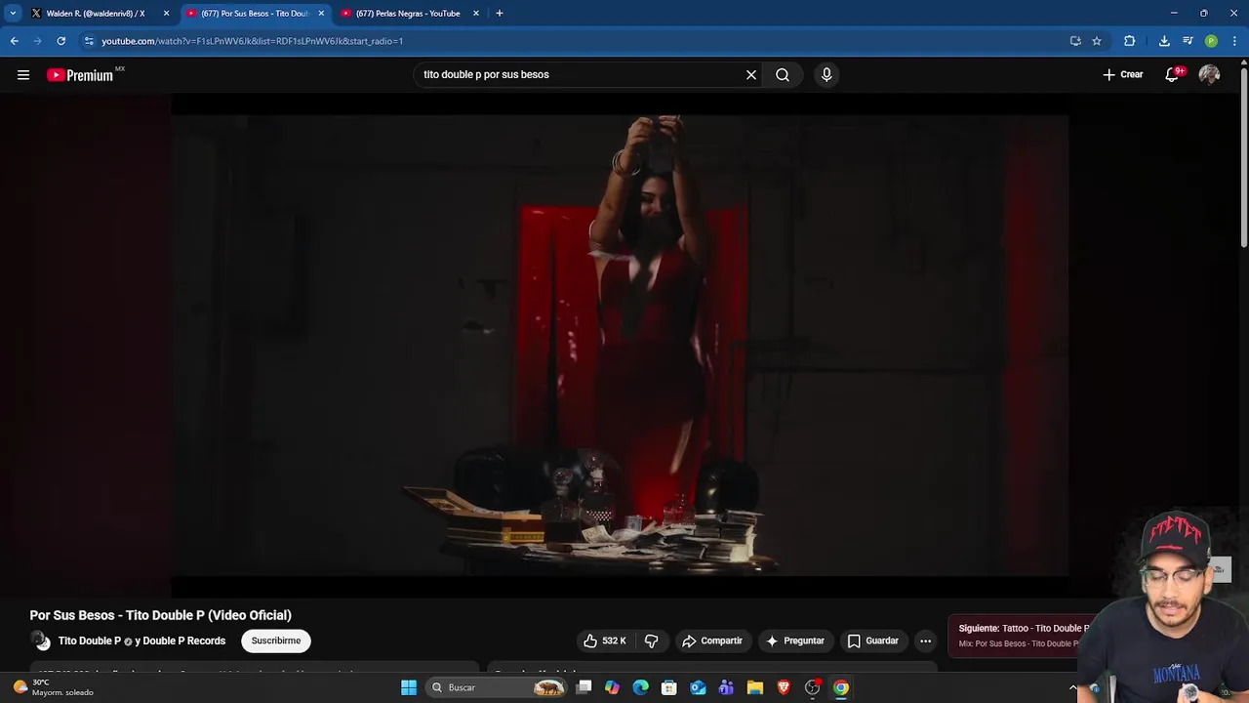Screen dimensions: 1249x703
Task: Click the taskbar Buscar search box
Action: [x=498, y=687]
